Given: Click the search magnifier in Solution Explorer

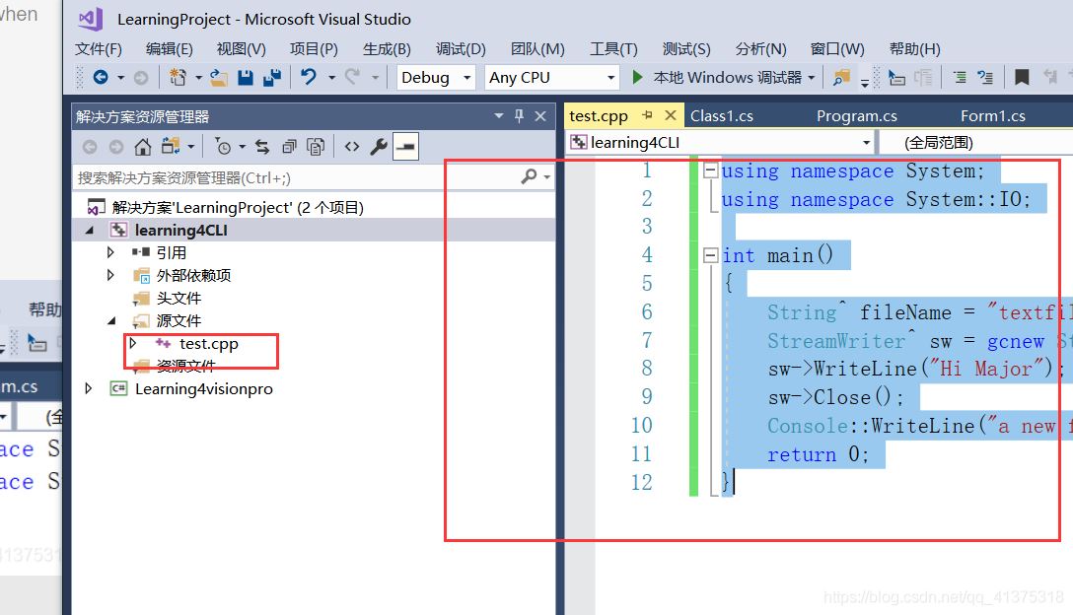Looking at the screenshot, I should 529,177.
